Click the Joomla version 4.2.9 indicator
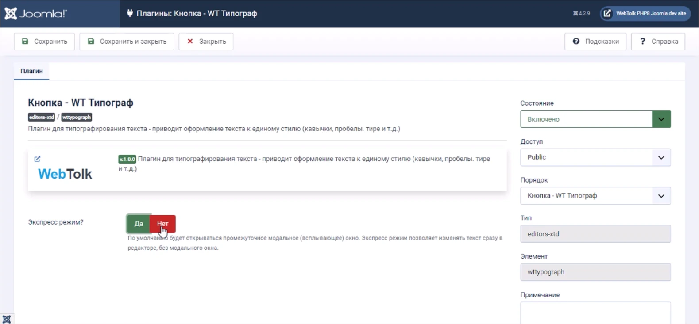 pos(581,13)
